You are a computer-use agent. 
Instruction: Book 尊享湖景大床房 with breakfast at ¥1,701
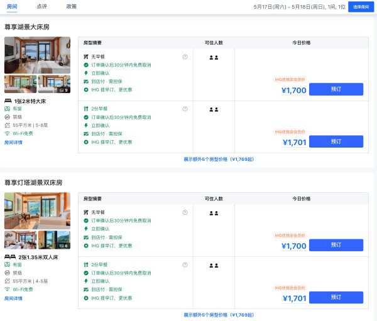[x=336, y=141]
